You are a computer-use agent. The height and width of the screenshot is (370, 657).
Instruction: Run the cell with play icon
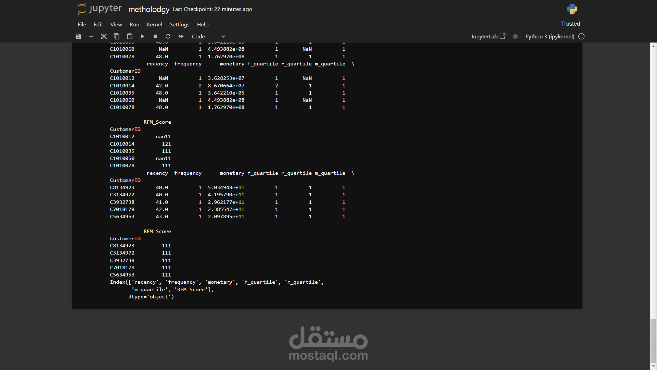pos(142,36)
